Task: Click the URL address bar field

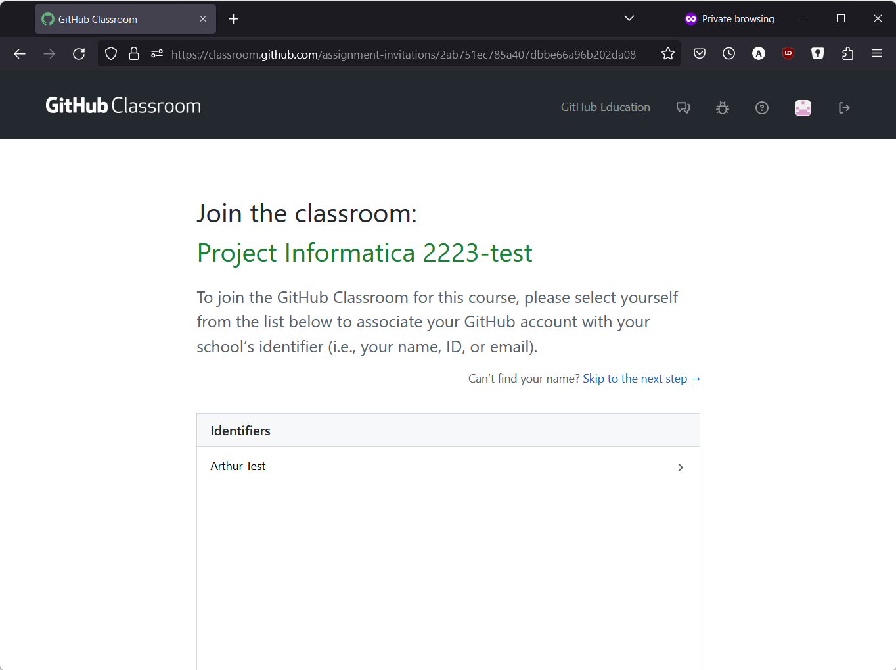Action: (403, 55)
